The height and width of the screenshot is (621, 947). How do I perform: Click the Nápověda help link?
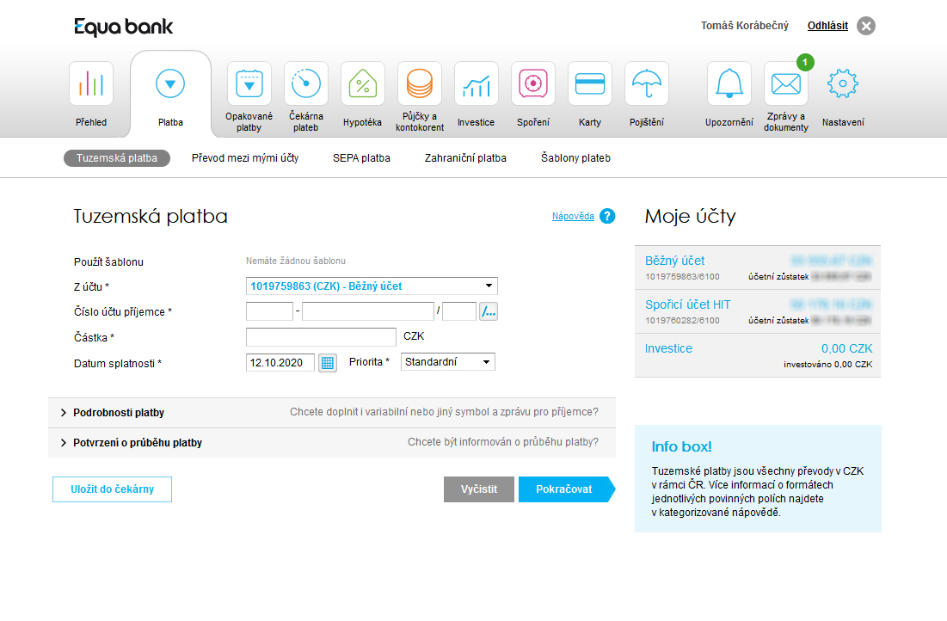573,217
